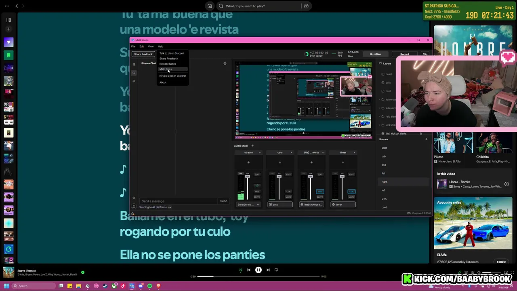Open the Sending to All platforms options
Screen dimensions: 517x291
click(170, 207)
